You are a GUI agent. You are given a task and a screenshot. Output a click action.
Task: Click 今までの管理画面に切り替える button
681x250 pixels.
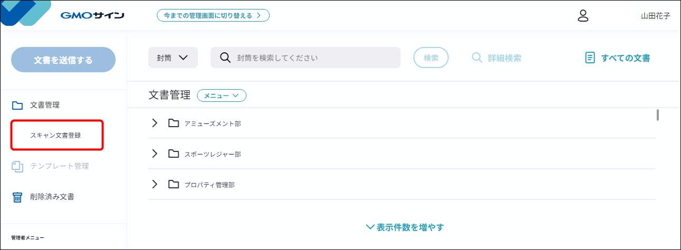pos(213,15)
